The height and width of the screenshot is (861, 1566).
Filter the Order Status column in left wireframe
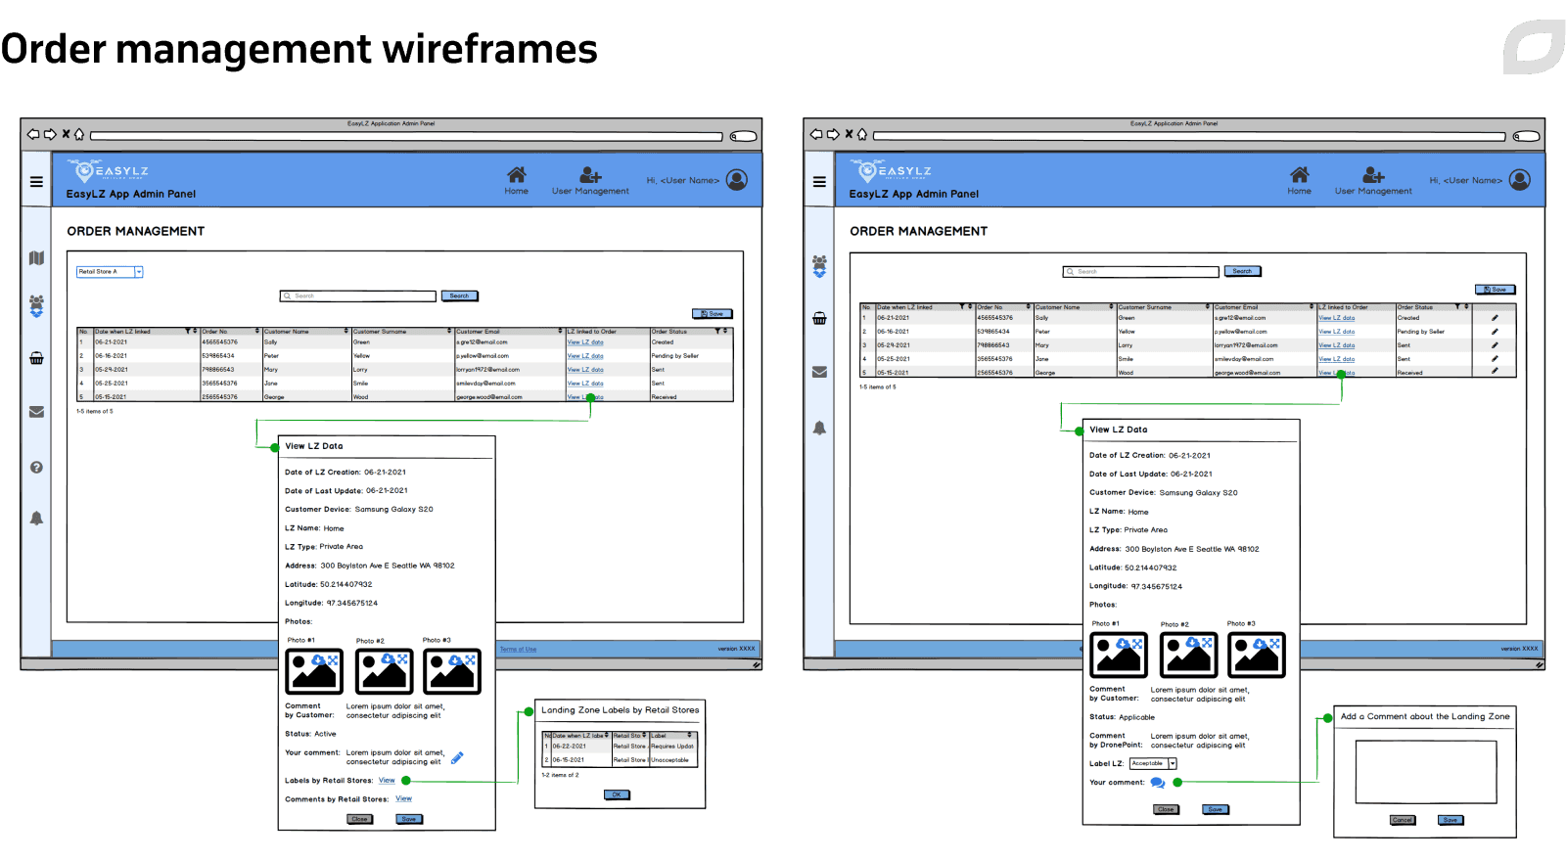[717, 332]
